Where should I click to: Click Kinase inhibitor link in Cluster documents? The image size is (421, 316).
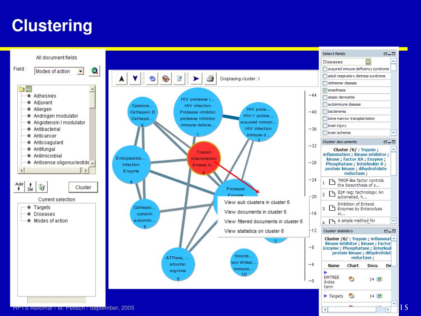(370, 155)
